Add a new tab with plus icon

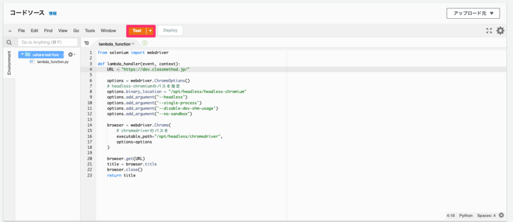[144, 43]
